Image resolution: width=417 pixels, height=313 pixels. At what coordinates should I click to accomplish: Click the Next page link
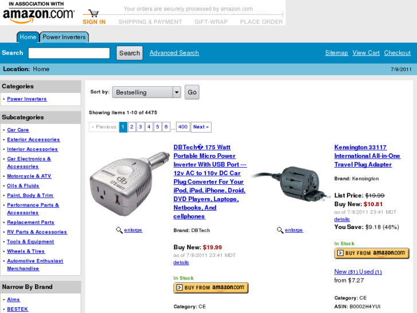click(x=201, y=127)
